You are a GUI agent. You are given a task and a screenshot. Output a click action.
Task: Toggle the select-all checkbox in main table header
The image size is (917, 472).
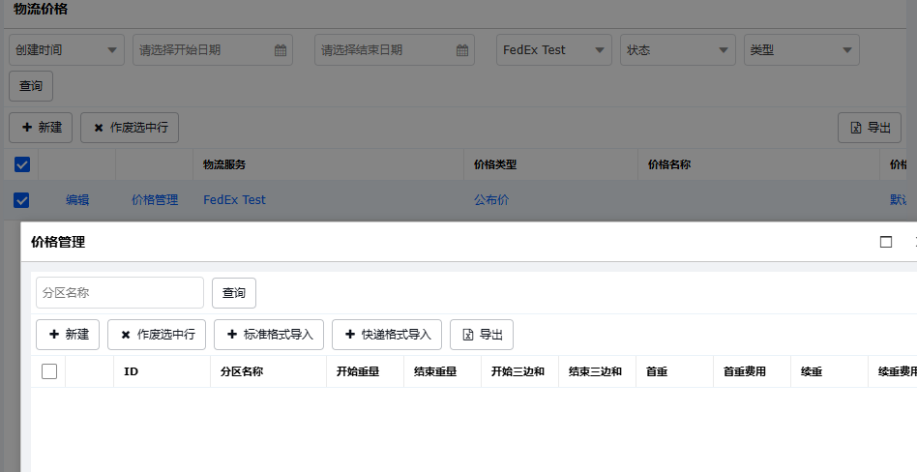tap(22, 164)
